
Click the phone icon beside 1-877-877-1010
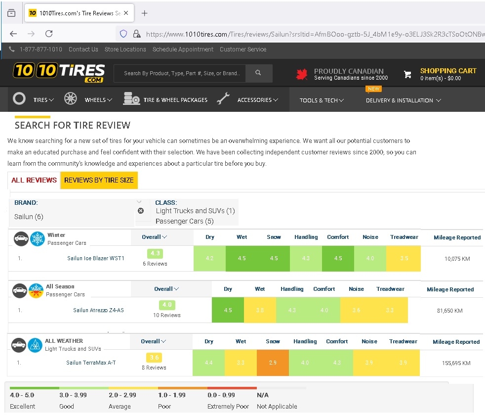(12, 49)
